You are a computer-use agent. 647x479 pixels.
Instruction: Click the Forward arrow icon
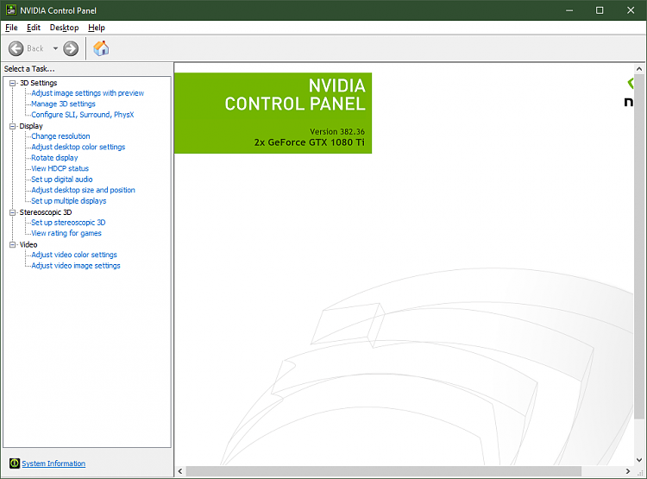(x=71, y=48)
